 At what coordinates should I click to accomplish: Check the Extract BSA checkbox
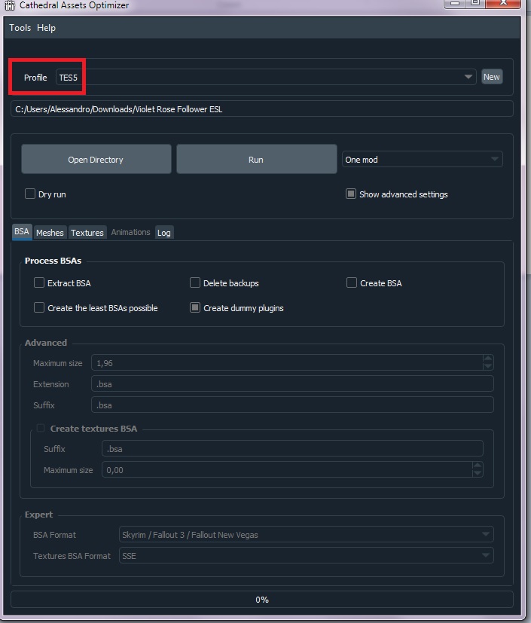coord(39,283)
